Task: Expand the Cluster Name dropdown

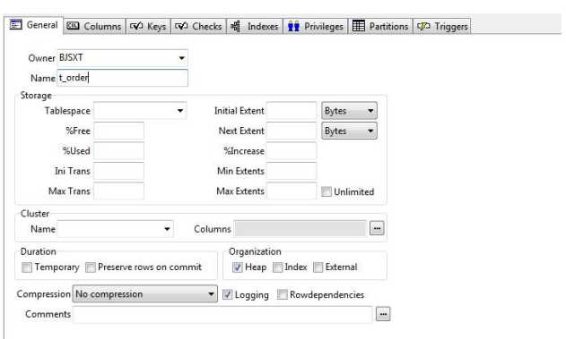Action: pyautogui.click(x=167, y=229)
